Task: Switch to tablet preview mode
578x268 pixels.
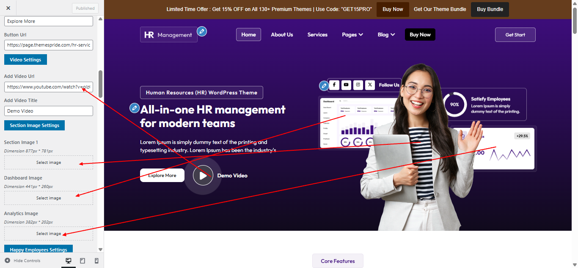Action: click(83, 261)
